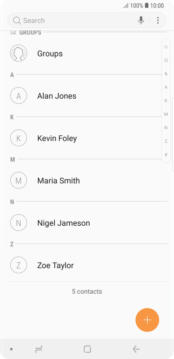This screenshot has width=174, height=359.
Task: Open recent apps from navigation bar
Action: point(39,349)
